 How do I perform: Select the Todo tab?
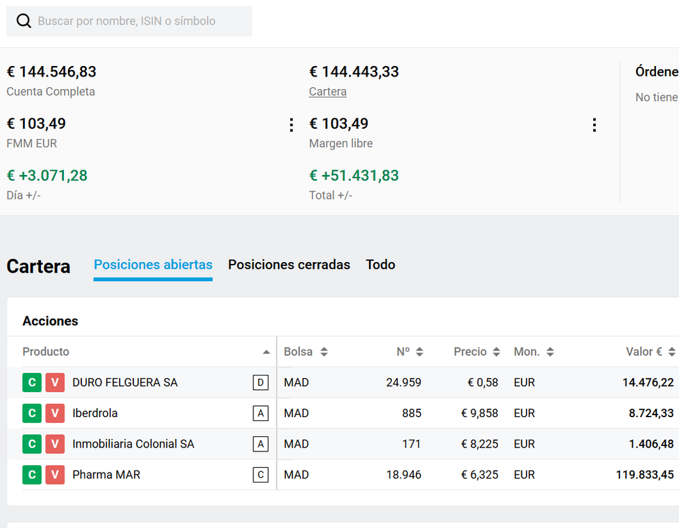coord(381,265)
